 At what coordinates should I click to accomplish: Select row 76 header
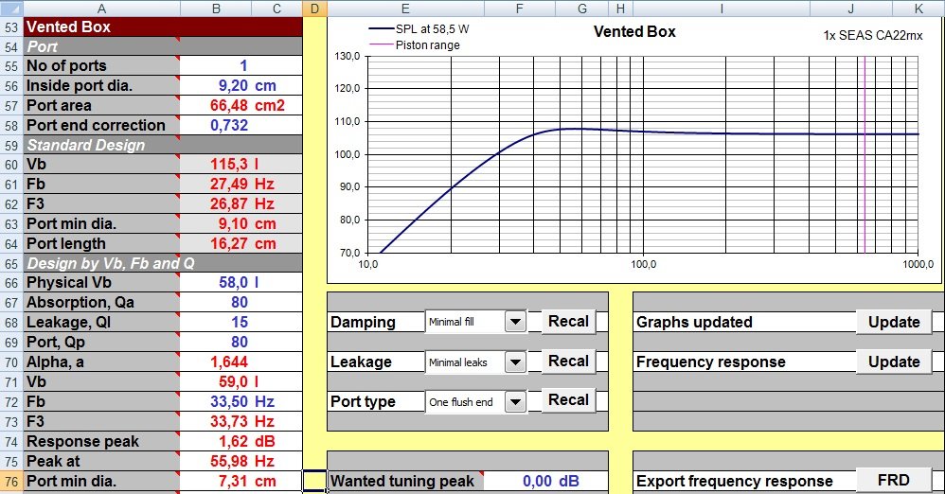(11, 481)
